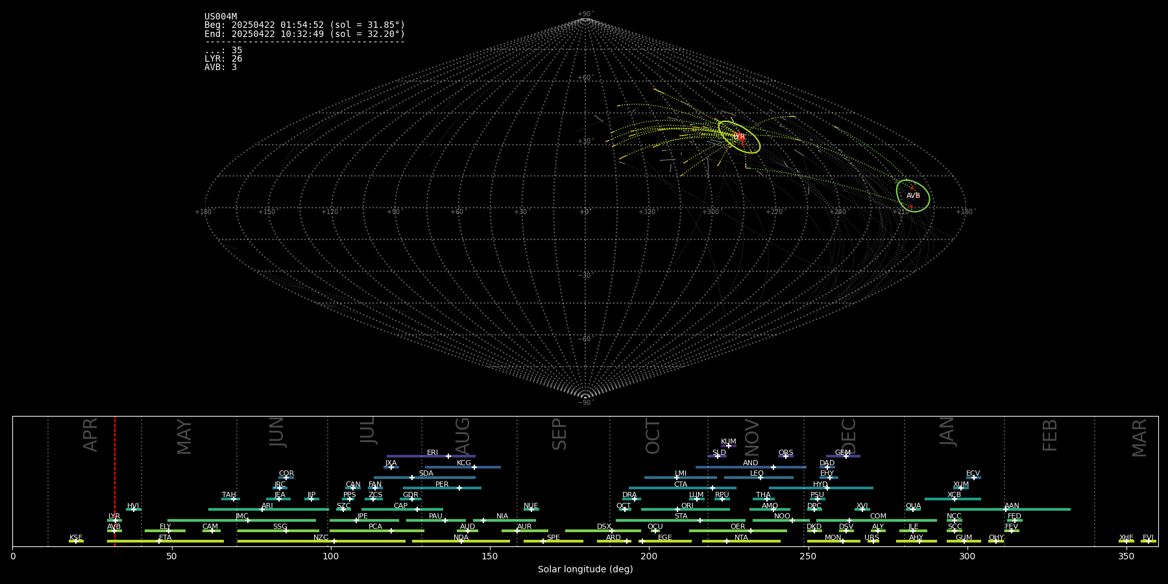Click the Solar longitude (deg) axis label
The image size is (1168, 584).
pos(585,570)
